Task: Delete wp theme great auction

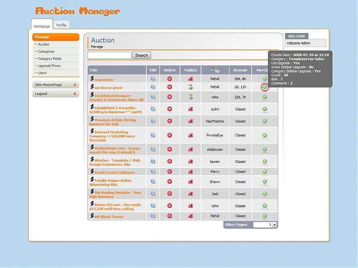Action: (169, 87)
